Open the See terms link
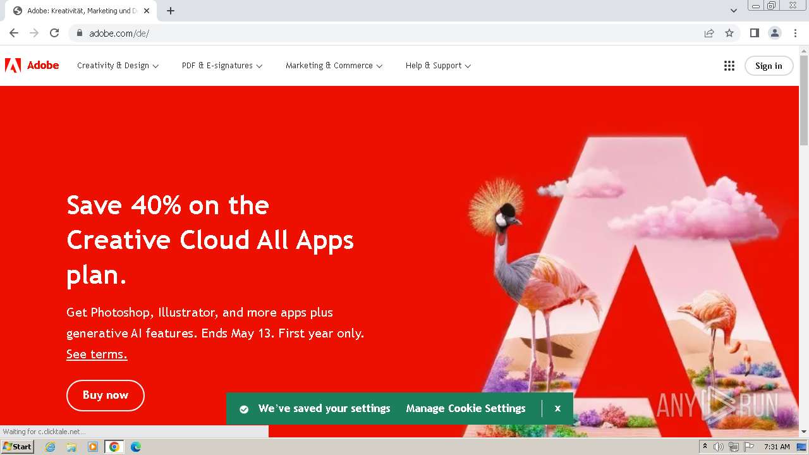 [x=97, y=354]
